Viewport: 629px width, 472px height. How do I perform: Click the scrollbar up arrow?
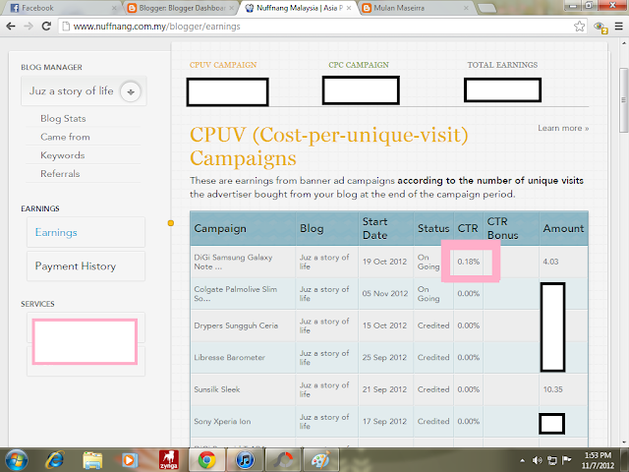[x=624, y=42]
